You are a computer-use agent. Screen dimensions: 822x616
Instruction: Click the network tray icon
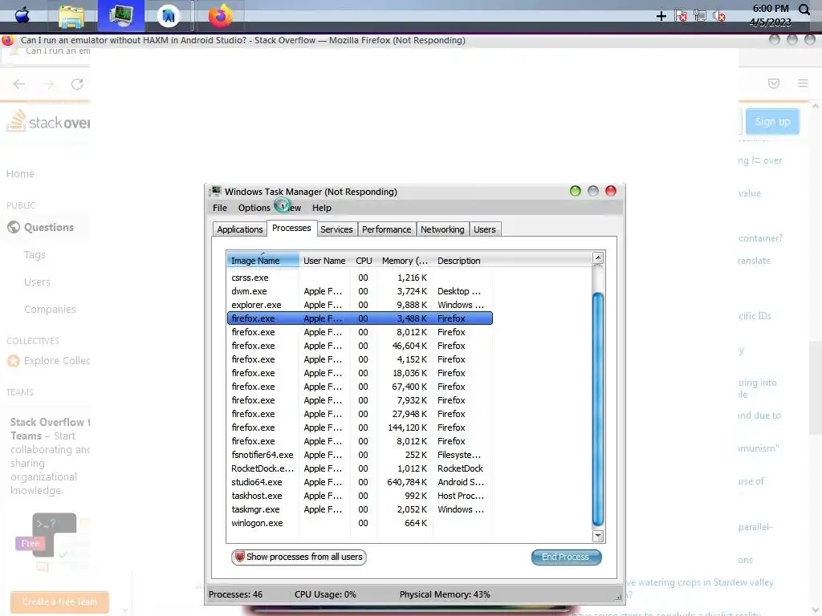[x=700, y=16]
